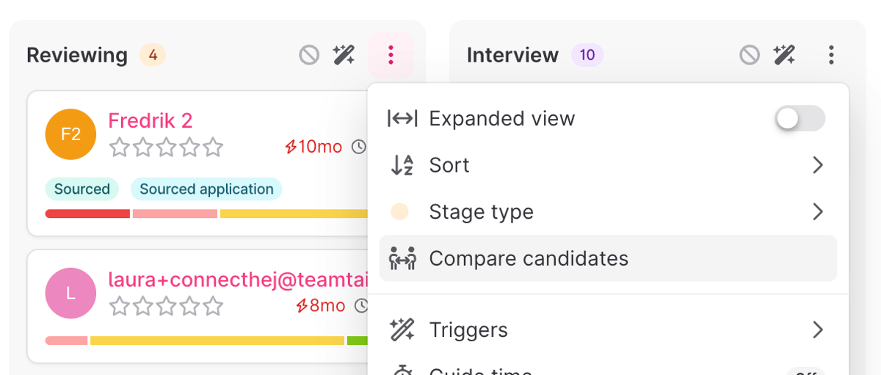Click the Expanded view arrows icon
This screenshot has height=375, width=881.
pyautogui.click(x=402, y=119)
